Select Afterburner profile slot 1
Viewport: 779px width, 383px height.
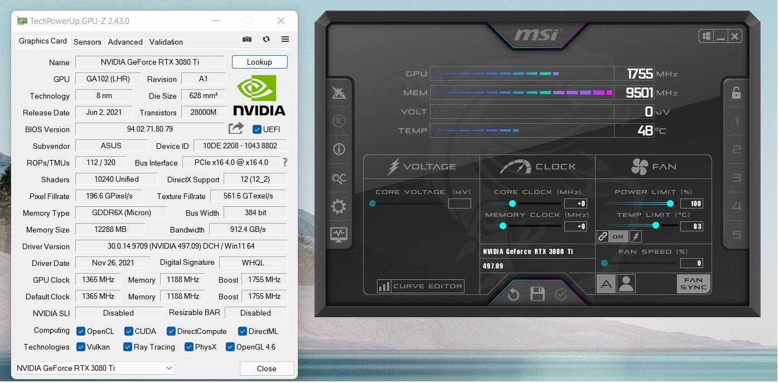[736, 121]
